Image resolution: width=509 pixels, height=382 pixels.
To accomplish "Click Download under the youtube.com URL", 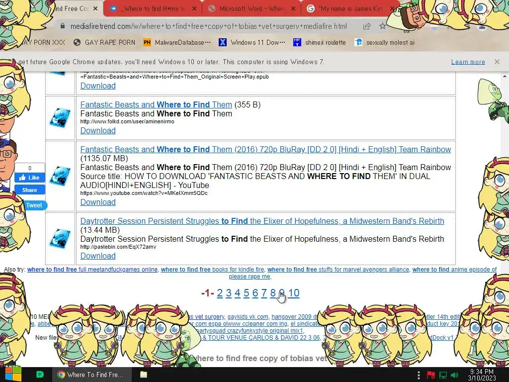I will pyautogui.click(x=98, y=202).
